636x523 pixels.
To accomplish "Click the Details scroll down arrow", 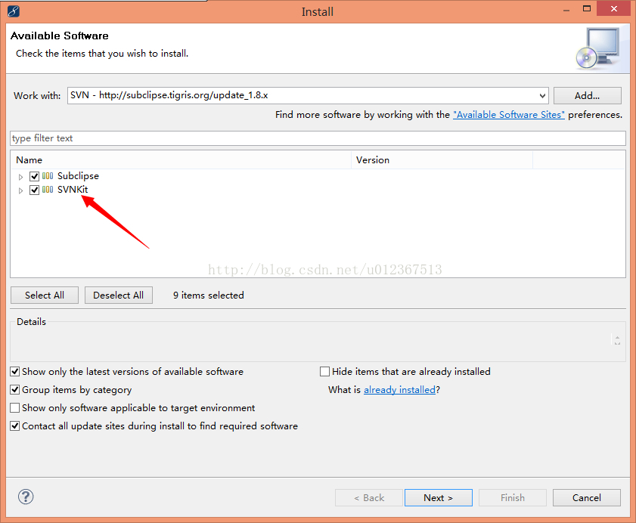I will point(617,343).
